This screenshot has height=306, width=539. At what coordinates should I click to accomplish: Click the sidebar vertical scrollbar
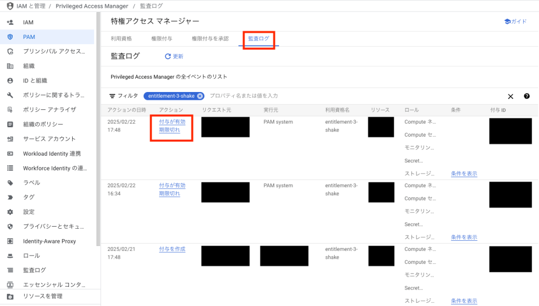98,131
